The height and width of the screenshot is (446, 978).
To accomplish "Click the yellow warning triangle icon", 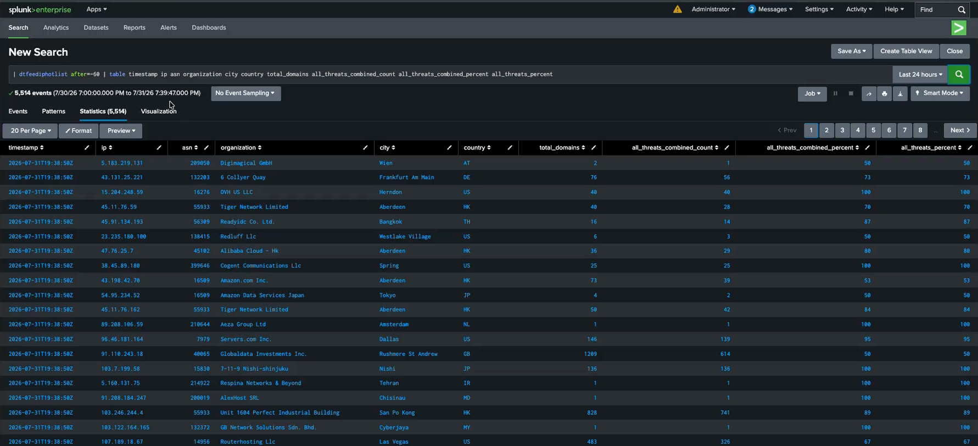I will pyautogui.click(x=677, y=9).
